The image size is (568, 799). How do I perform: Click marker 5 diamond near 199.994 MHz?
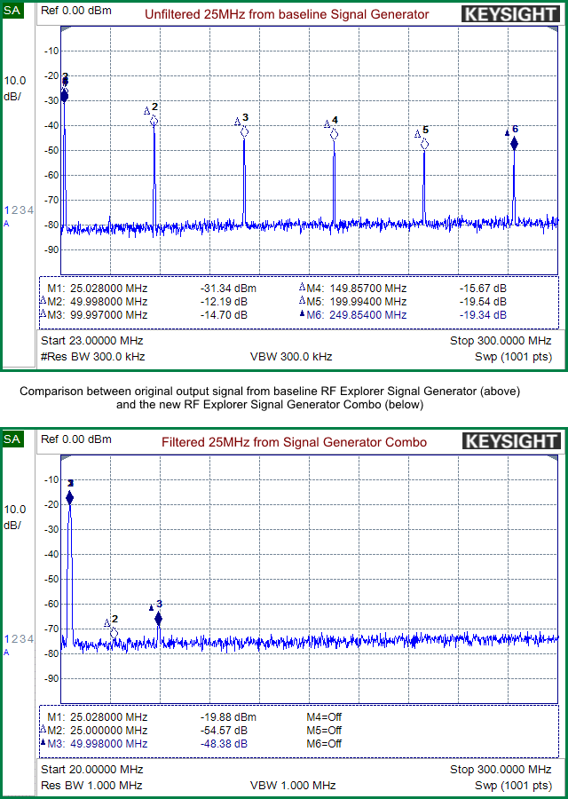click(424, 144)
